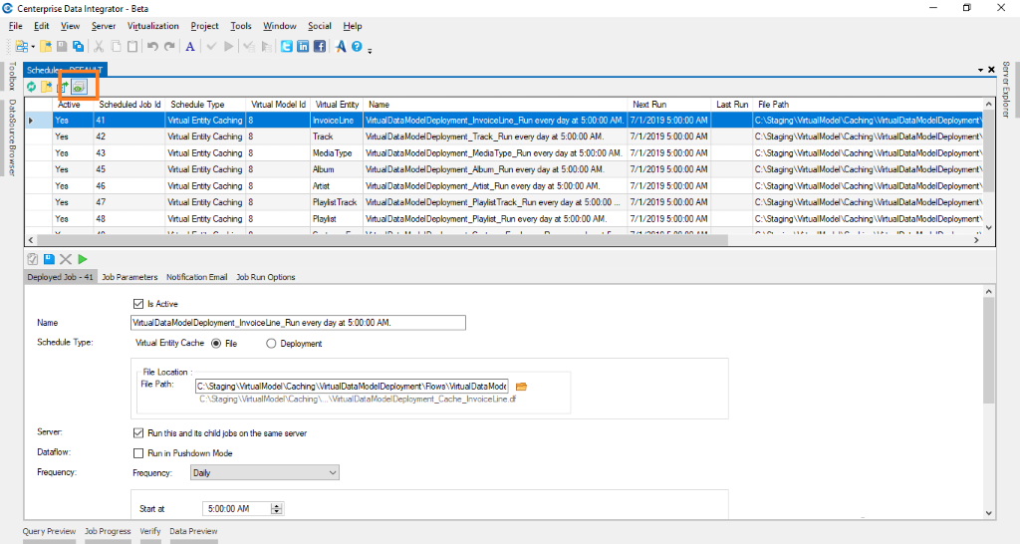Image resolution: width=1020 pixels, height=544 pixels.
Task: Click the Twitter icon in main toolbar
Action: point(287,46)
